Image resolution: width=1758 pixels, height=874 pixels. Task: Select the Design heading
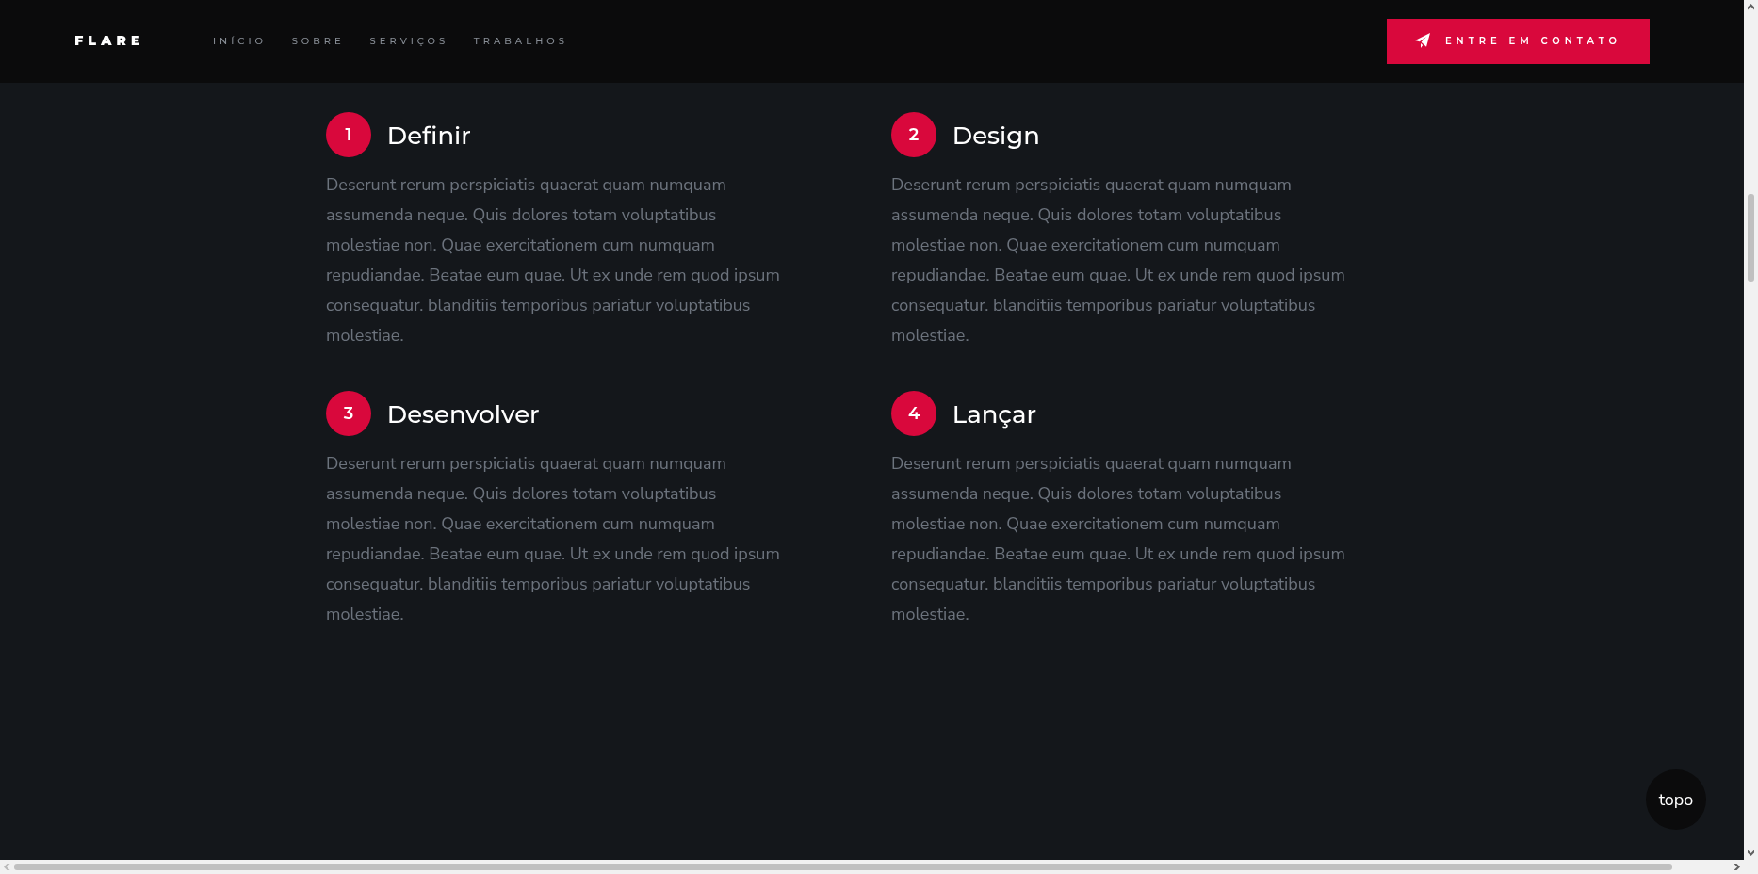click(996, 136)
